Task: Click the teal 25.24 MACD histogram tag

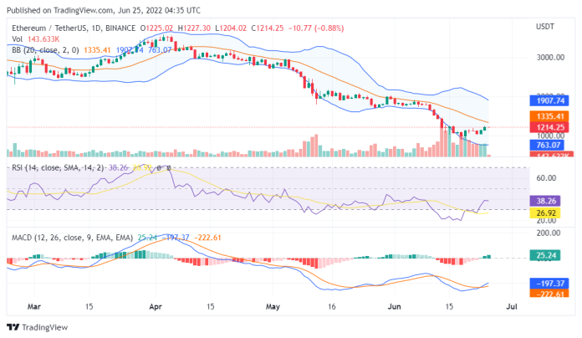Action: pos(548,256)
